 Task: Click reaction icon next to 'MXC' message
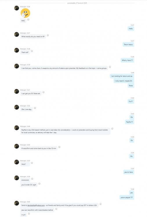28,19
